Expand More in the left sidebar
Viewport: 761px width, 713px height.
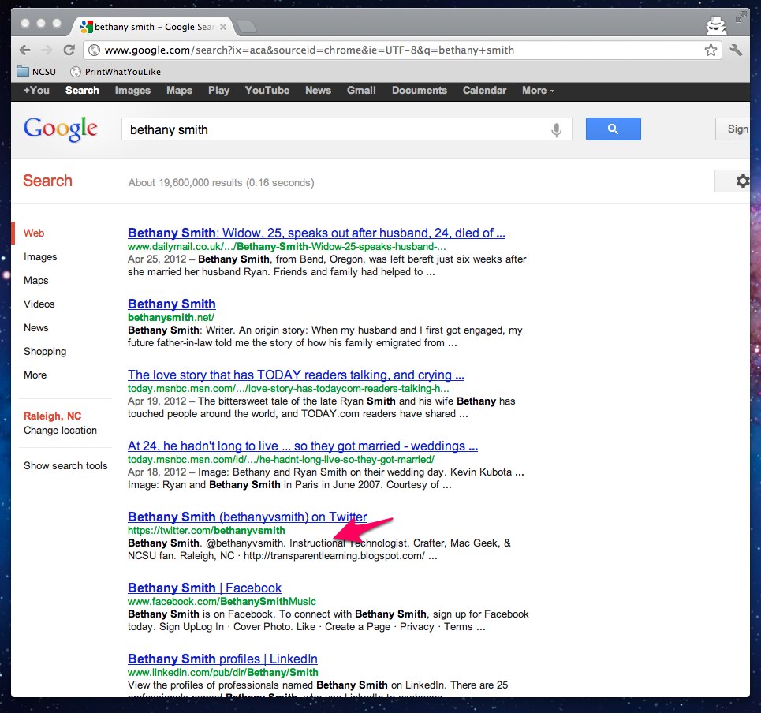pos(35,375)
